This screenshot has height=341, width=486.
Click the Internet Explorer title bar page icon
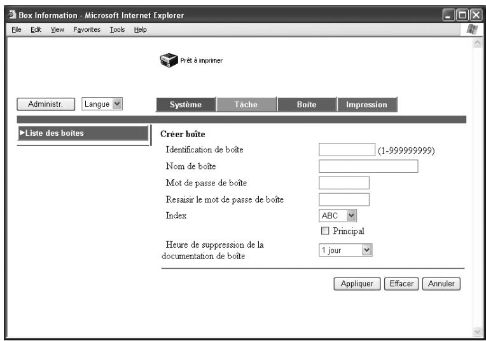point(12,15)
